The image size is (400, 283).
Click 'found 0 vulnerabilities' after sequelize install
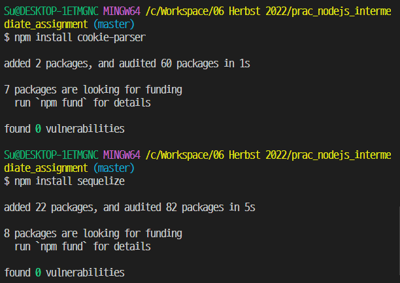64,273
